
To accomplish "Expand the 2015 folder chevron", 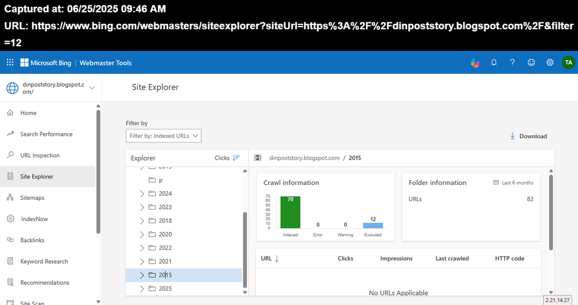I will 142,275.
